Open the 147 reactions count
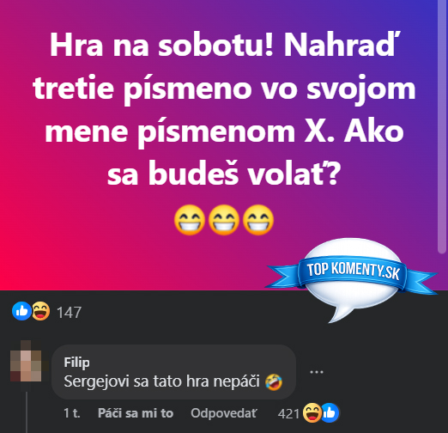This screenshot has width=448, height=433. 69,312
